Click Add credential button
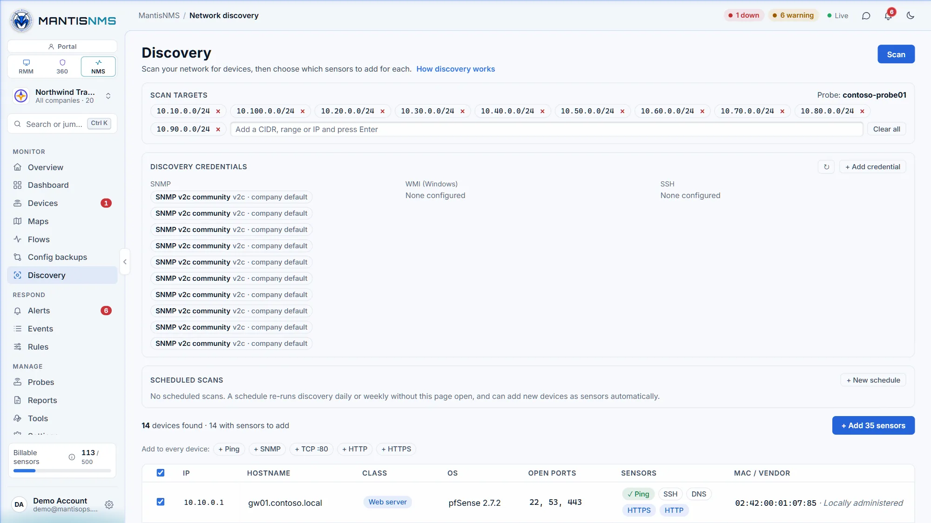Screen dimensions: 931x523 [x=872, y=167]
